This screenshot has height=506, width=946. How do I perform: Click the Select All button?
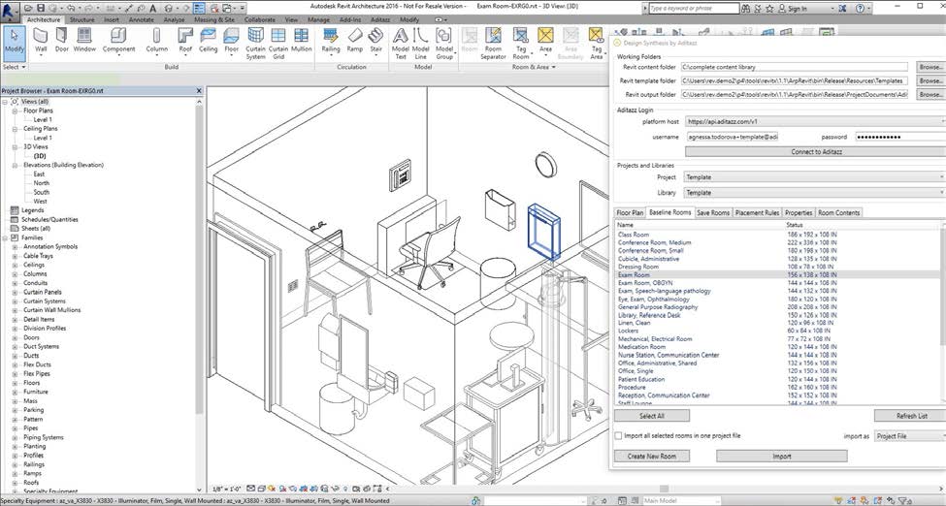652,416
